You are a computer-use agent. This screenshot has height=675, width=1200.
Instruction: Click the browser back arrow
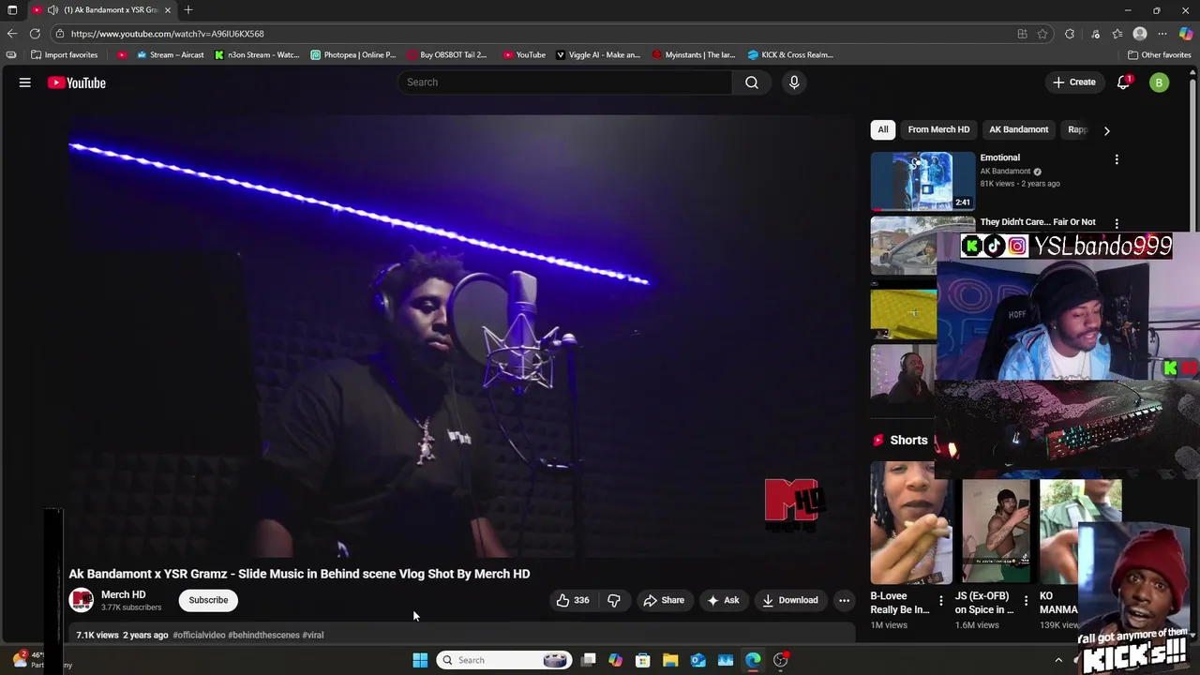11,34
